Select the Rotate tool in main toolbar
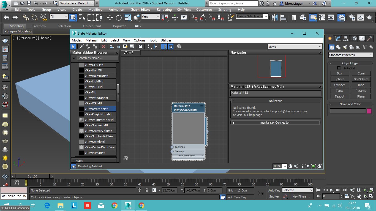The image size is (376, 211). [x=119, y=18]
